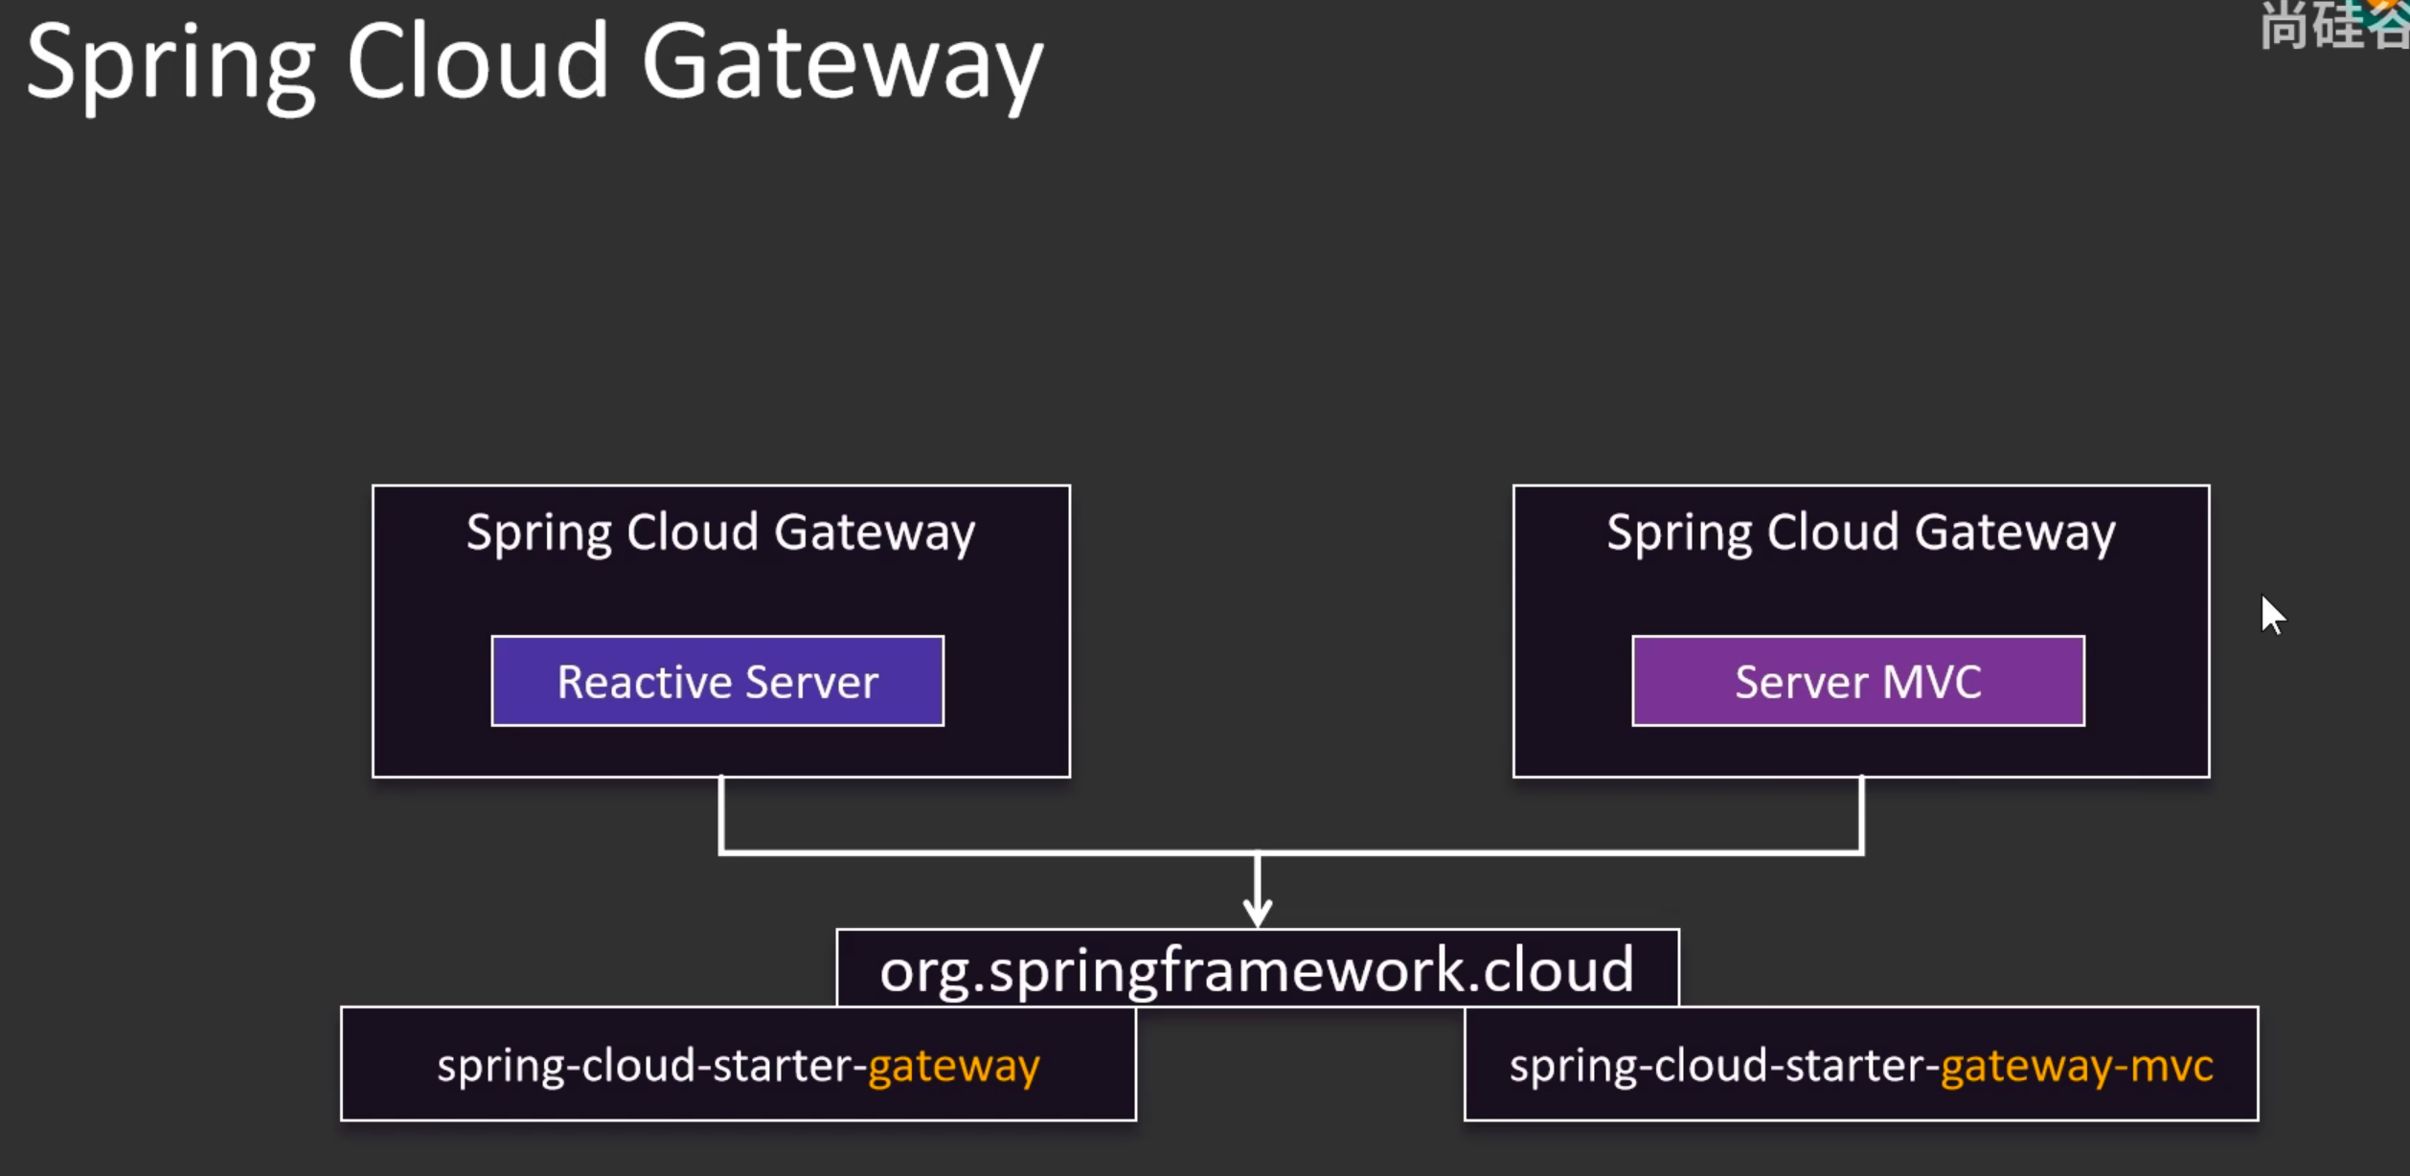Click heading text above Server MVC
The image size is (2410, 1176).
pos(1860,532)
